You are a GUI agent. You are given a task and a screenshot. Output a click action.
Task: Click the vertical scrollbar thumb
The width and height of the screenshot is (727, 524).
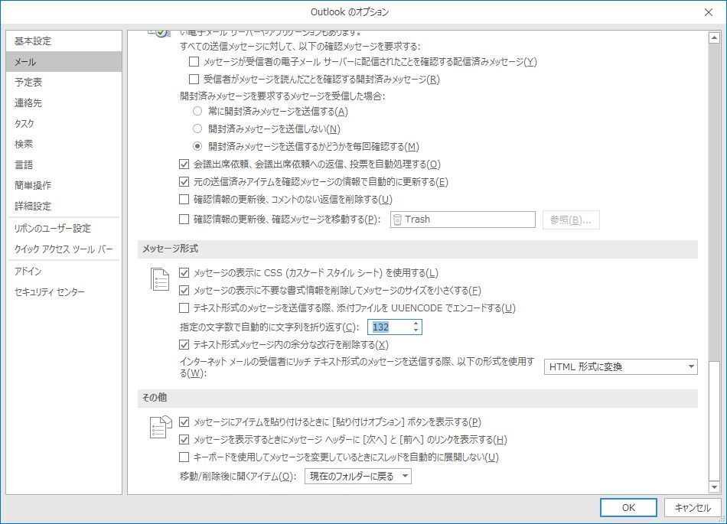(714, 421)
